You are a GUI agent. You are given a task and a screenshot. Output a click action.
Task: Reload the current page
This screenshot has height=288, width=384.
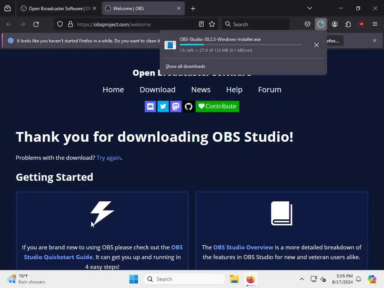coord(36,24)
